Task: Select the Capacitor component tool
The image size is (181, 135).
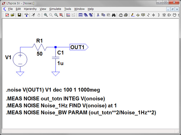Action: click(154, 15)
